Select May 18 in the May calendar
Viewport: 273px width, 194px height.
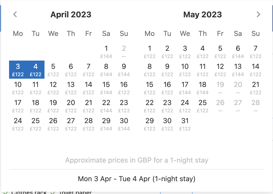(203, 88)
